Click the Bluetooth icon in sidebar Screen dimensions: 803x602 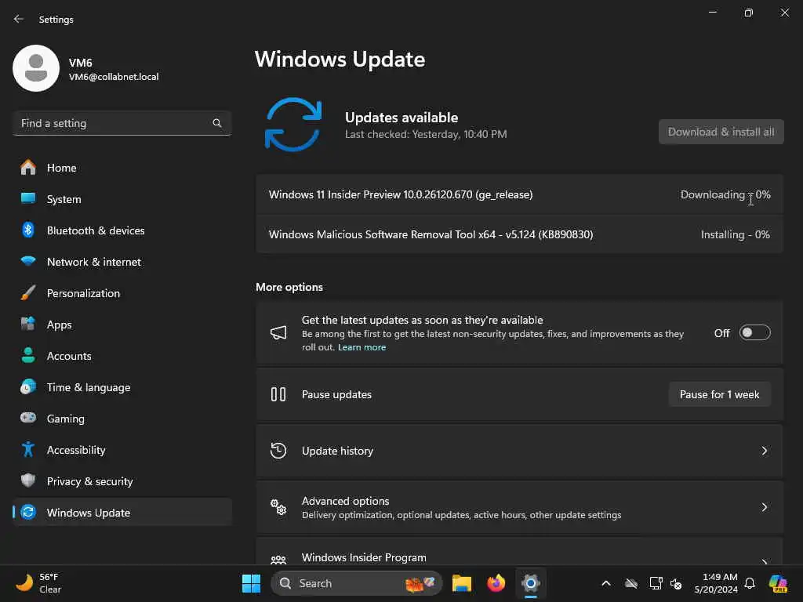(28, 230)
